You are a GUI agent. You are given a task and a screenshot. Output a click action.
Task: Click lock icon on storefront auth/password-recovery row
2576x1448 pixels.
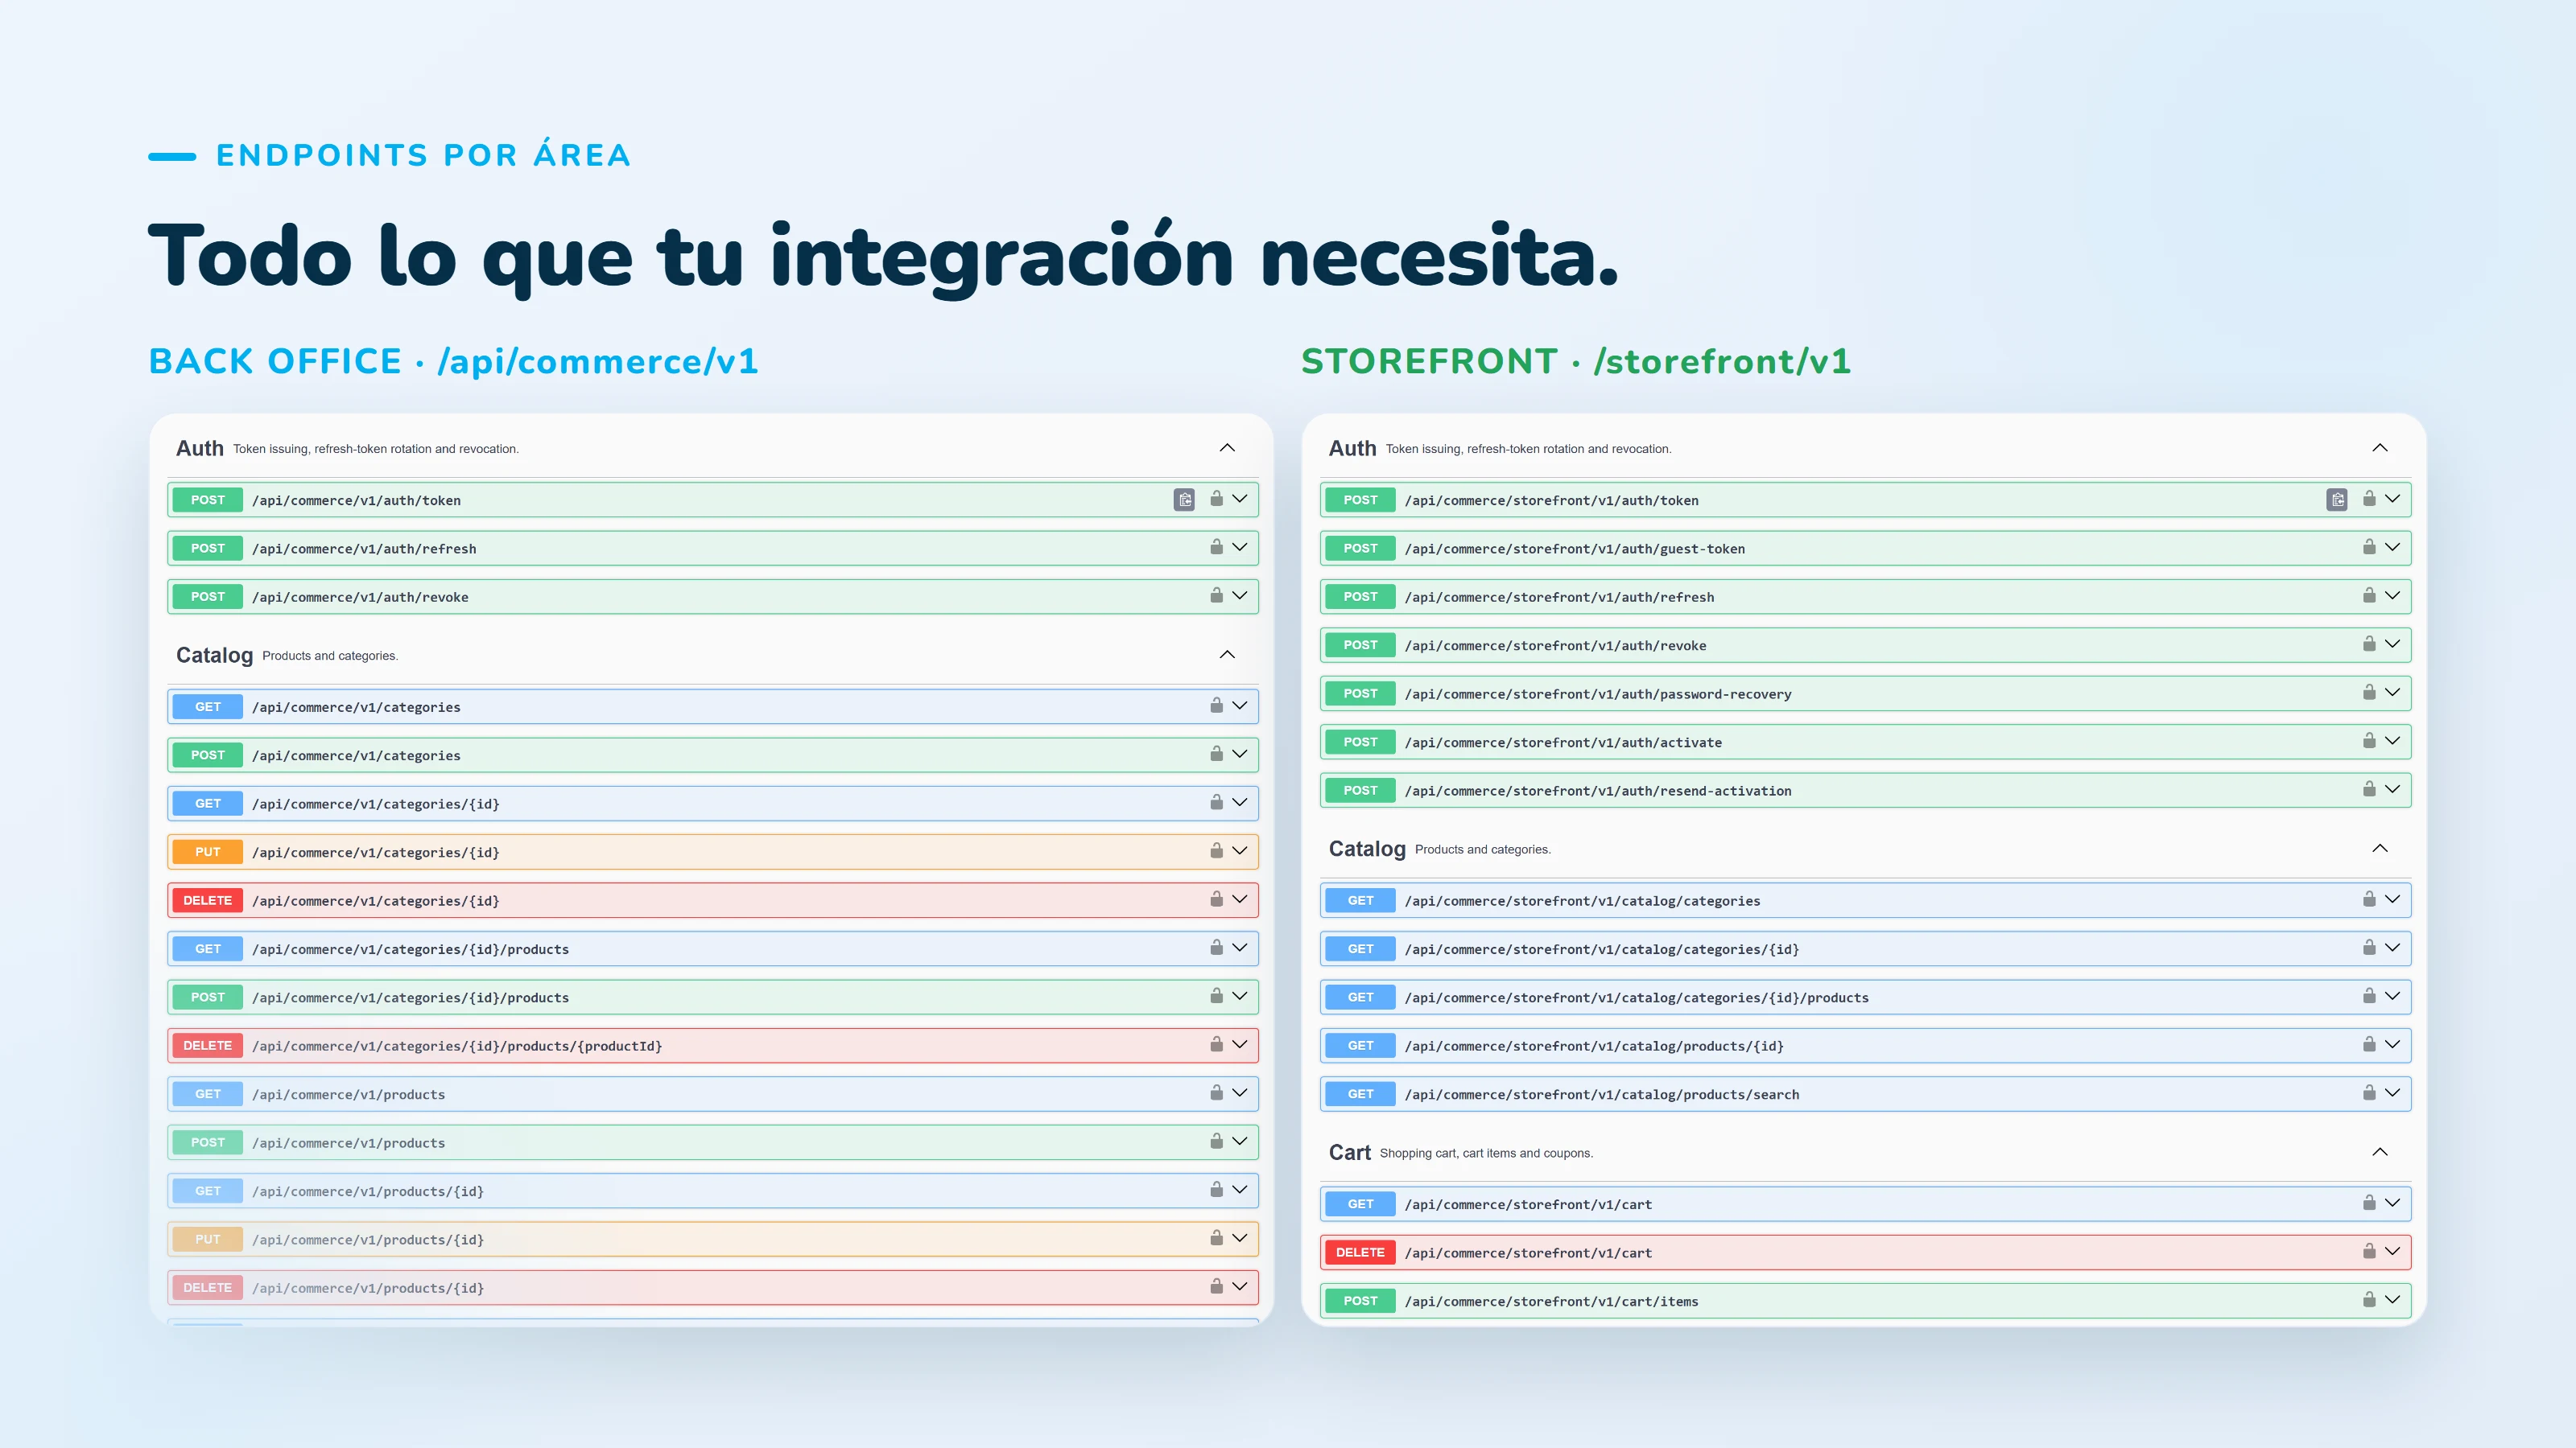point(2369,693)
